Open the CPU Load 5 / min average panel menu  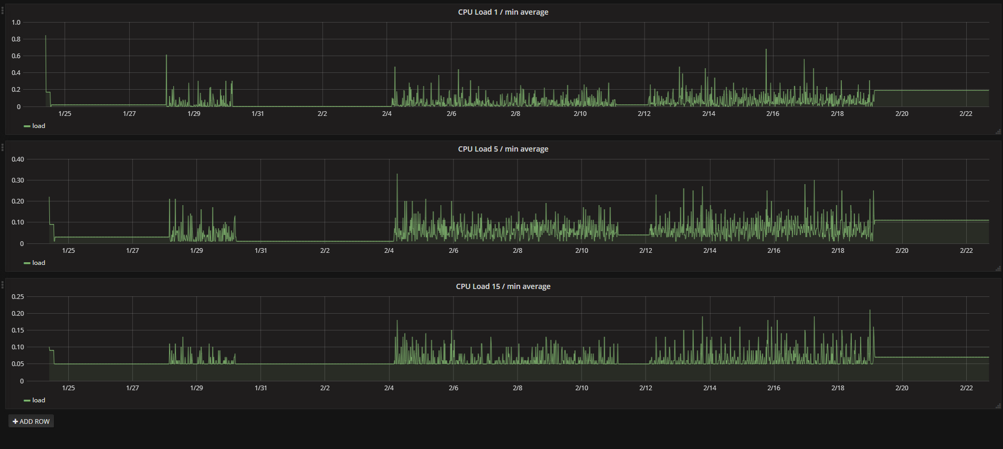pyautogui.click(x=503, y=149)
